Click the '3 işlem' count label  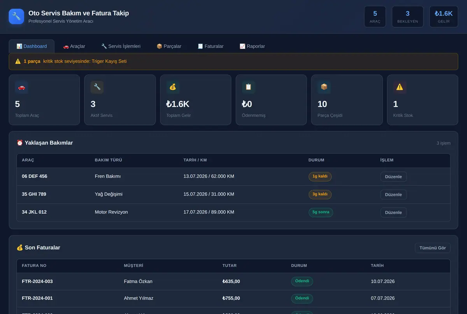444,143
